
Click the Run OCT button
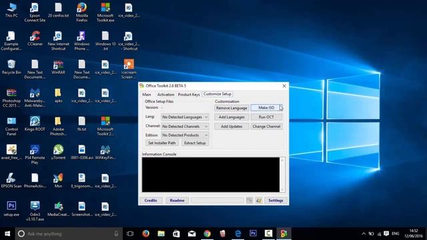click(x=266, y=117)
